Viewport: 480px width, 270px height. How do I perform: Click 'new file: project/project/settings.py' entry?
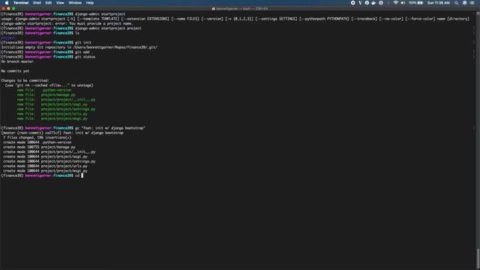pos(56,109)
